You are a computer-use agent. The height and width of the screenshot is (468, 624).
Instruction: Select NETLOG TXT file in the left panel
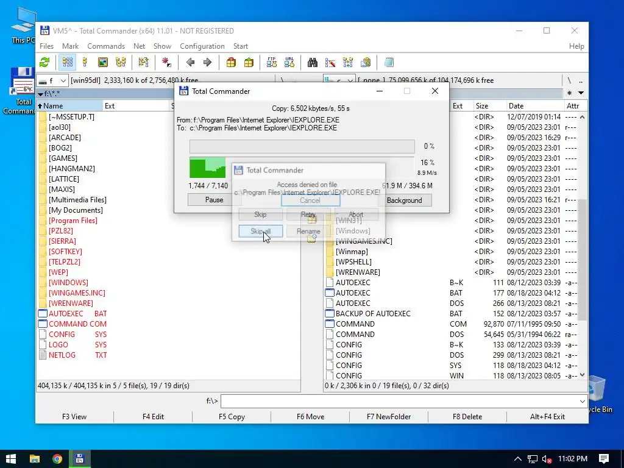click(73, 355)
